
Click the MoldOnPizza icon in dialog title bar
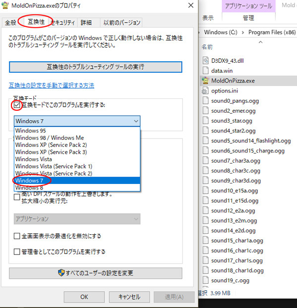click(5, 5)
